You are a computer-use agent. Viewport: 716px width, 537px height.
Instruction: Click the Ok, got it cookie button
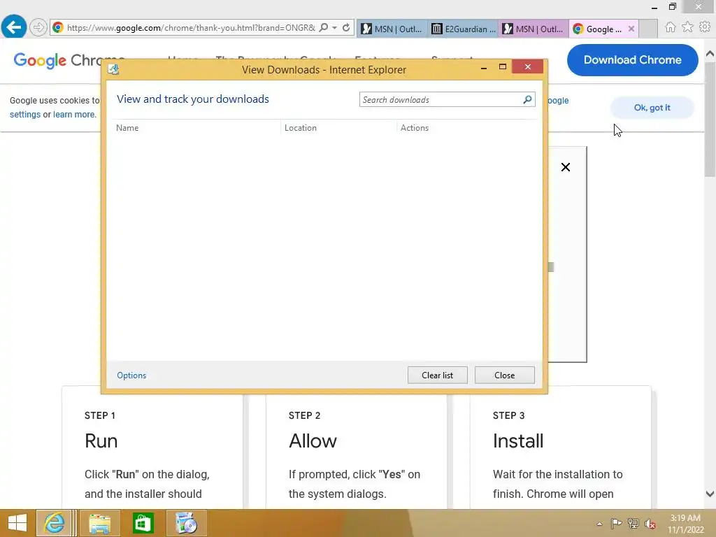point(652,108)
